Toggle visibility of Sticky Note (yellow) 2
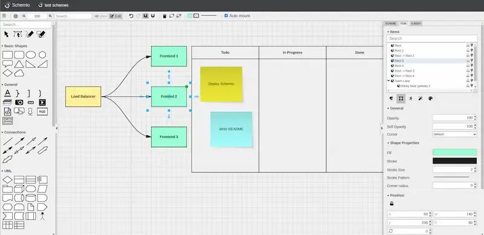 click(472, 86)
